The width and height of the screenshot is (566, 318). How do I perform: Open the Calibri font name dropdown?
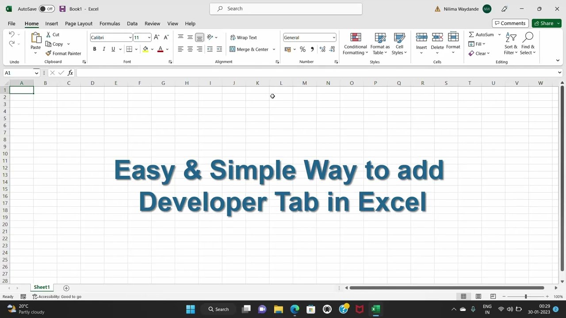[130, 38]
